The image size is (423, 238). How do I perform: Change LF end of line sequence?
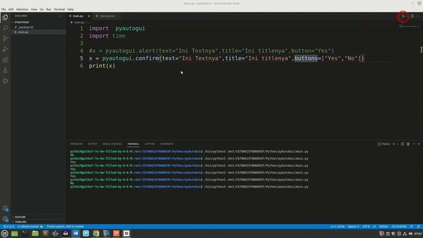pyautogui.click(x=375, y=227)
